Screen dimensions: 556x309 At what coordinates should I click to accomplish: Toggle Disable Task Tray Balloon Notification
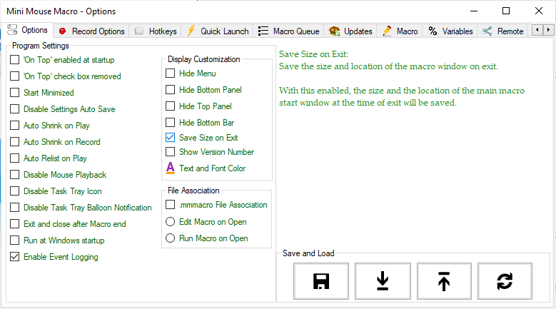14,207
